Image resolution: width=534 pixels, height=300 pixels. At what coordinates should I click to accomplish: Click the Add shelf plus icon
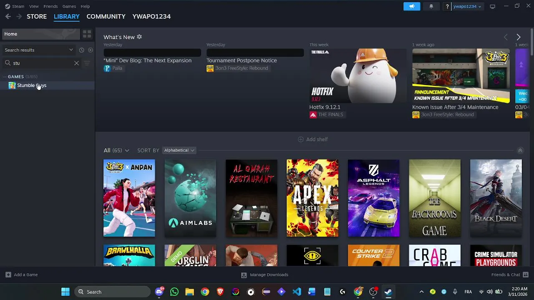coord(300,139)
